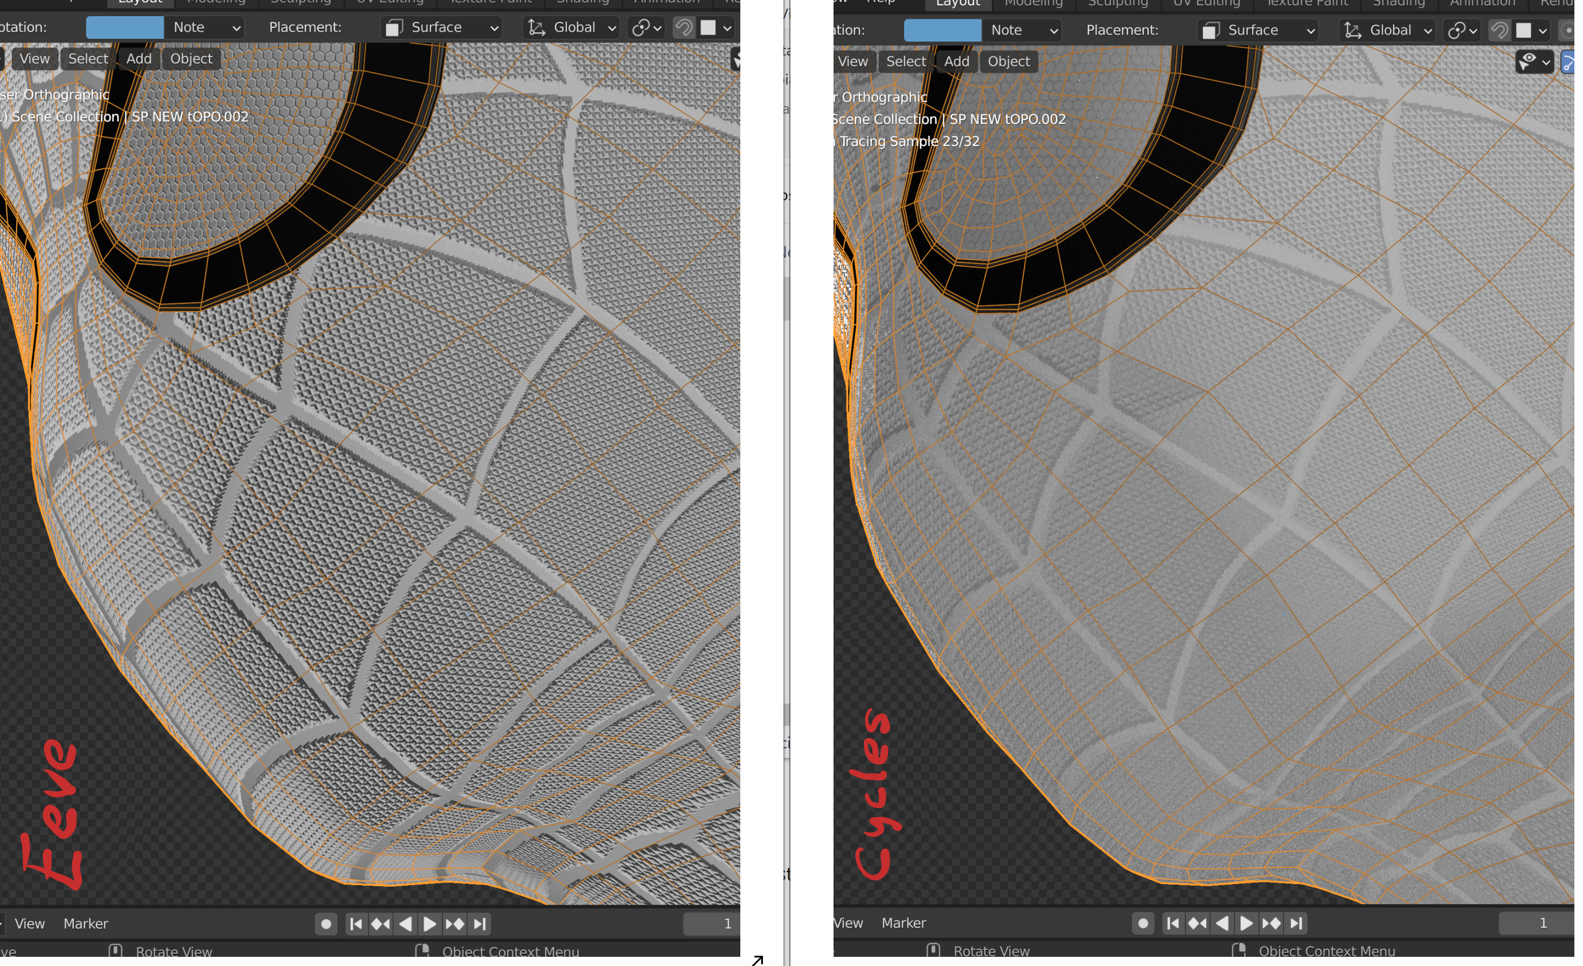Click auto keying record dot in left timeline
The height and width of the screenshot is (966, 1583).
pos(326,923)
